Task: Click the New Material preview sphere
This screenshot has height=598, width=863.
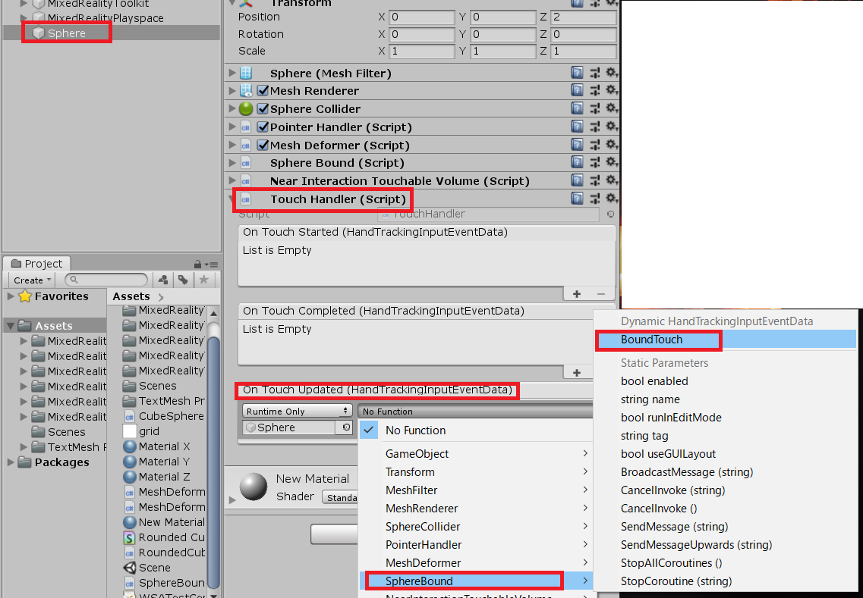Action: pyautogui.click(x=254, y=487)
